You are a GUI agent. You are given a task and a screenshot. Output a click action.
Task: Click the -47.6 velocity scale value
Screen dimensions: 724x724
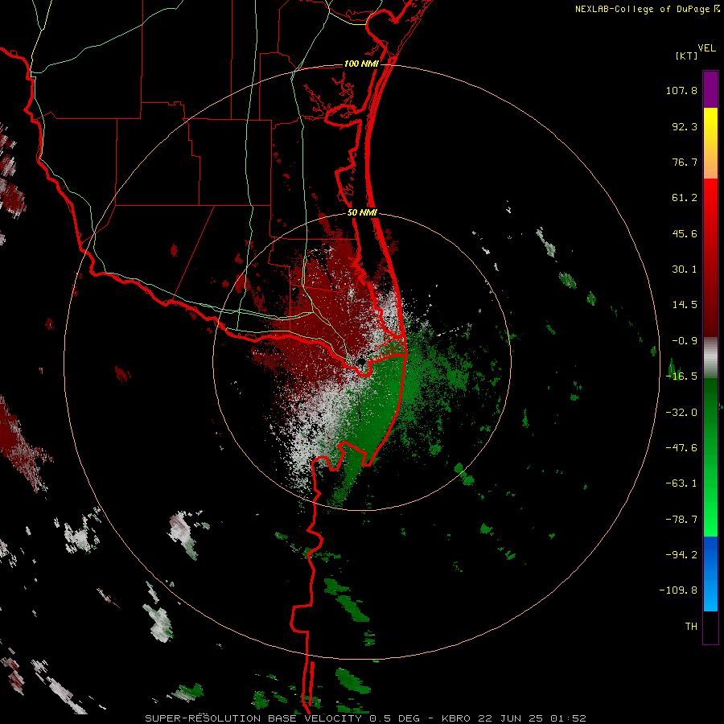(681, 448)
